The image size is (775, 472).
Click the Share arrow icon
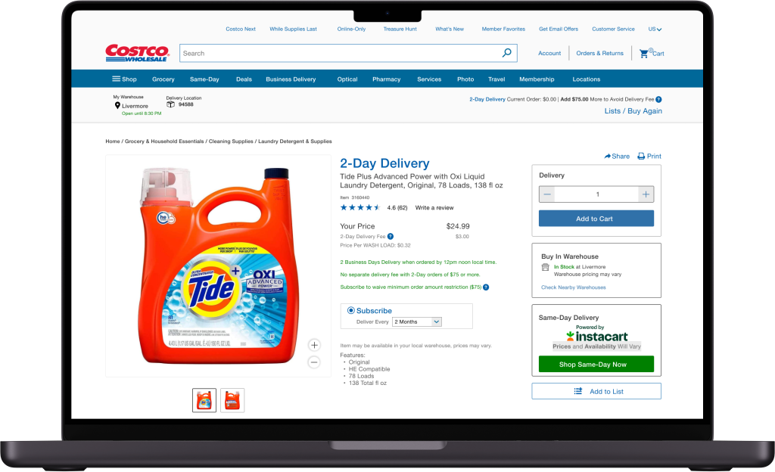point(608,156)
